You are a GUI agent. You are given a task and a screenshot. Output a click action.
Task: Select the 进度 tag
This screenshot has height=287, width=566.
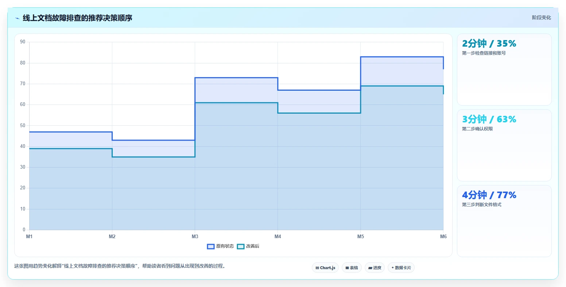click(x=375, y=268)
